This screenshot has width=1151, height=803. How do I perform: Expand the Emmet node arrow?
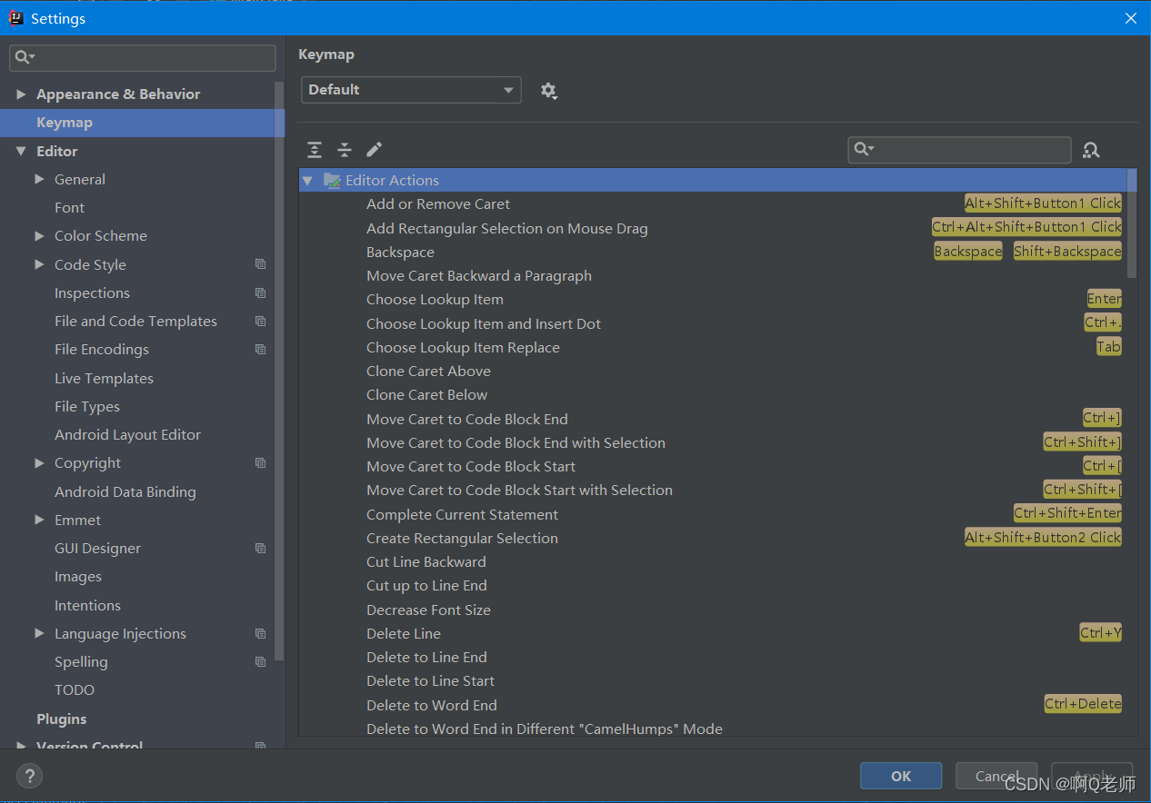pyautogui.click(x=39, y=520)
